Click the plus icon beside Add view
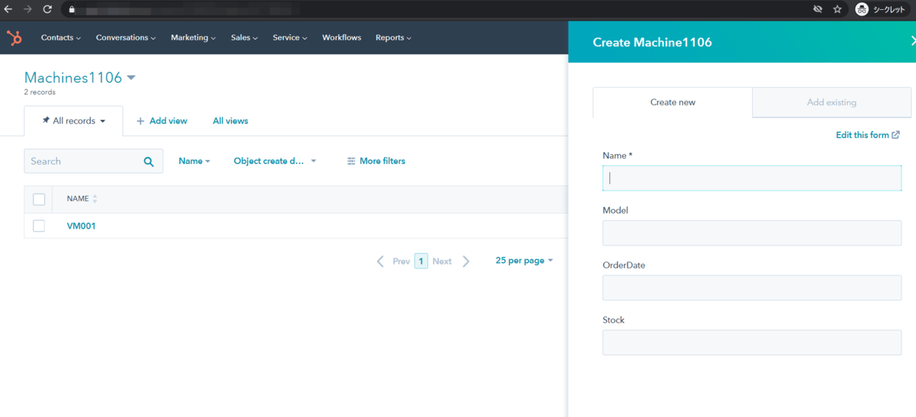Screen dimensions: 916x417 tap(140, 120)
